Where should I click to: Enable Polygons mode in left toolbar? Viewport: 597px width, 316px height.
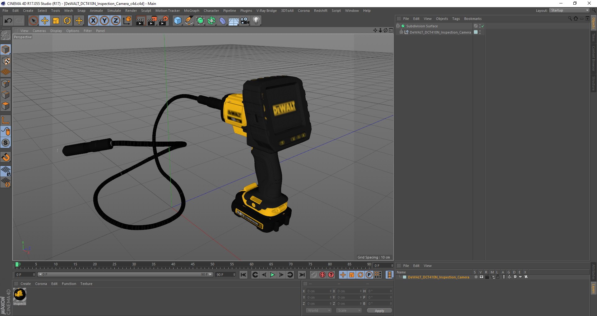pos(6,106)
